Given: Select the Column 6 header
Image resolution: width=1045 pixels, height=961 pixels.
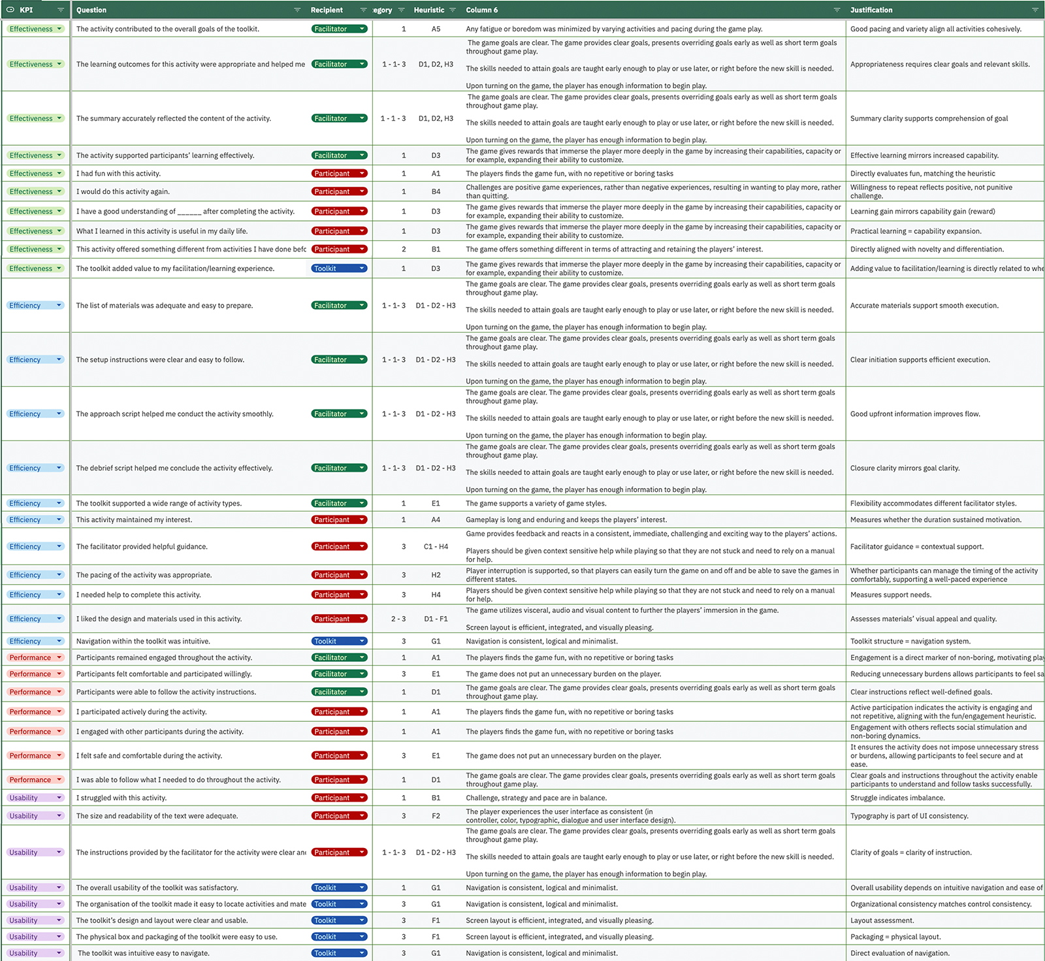Looking at the screenshot, I should [x=482, y=10].
